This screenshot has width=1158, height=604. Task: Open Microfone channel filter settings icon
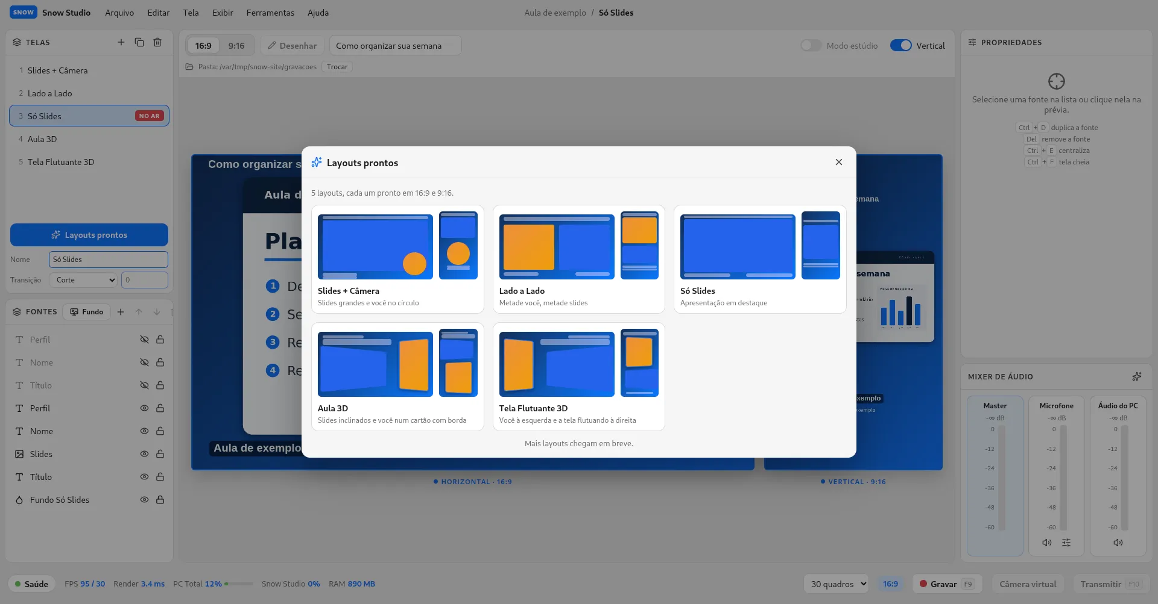coord(1066,543)
